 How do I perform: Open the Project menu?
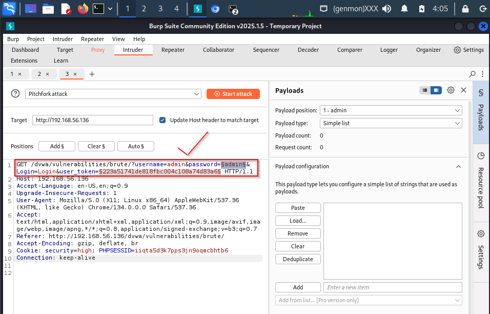click(x=36, y=39)
